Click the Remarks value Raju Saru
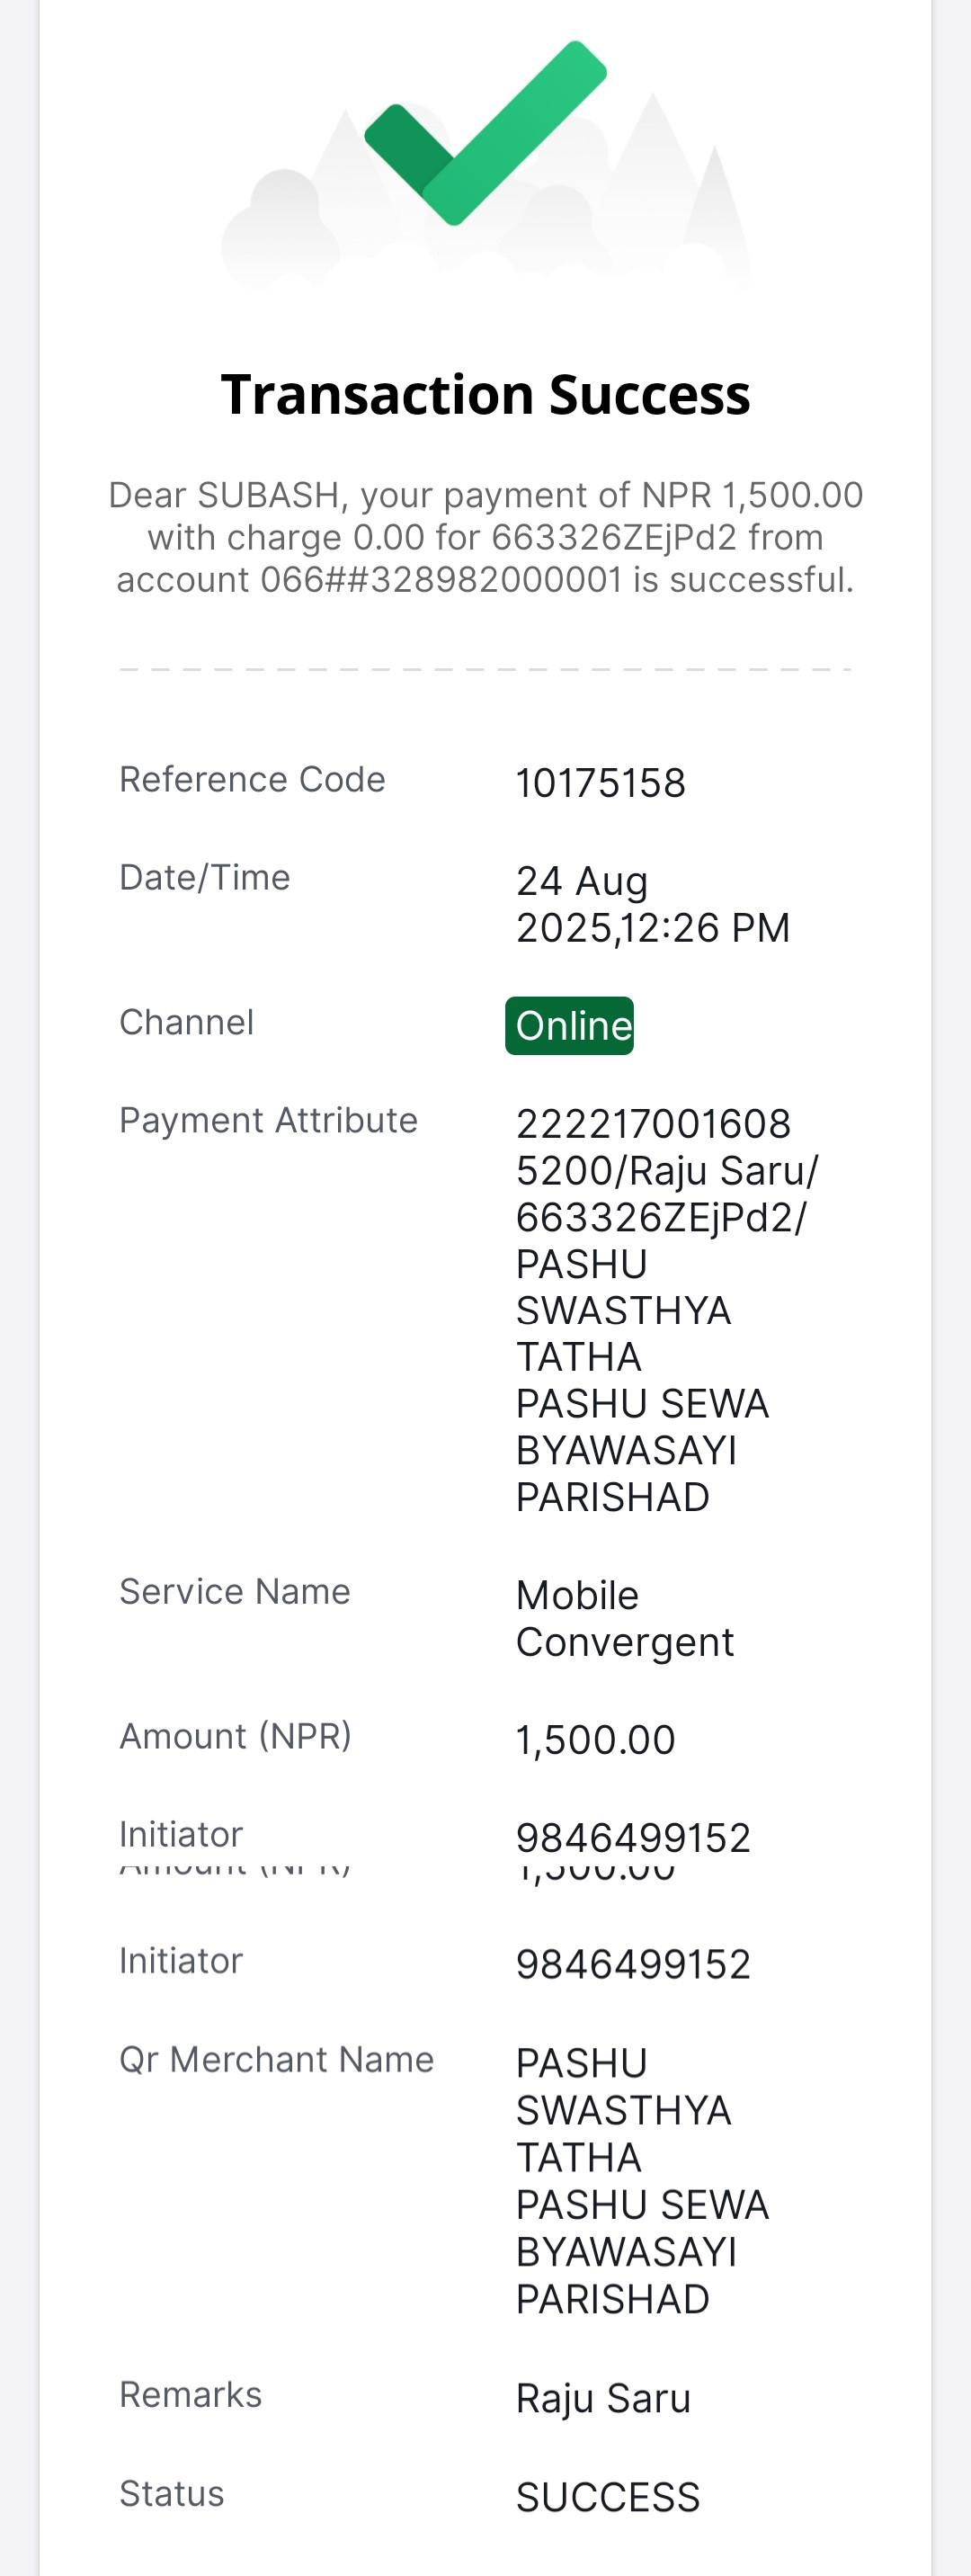The width and height of the screenshot is (971, 2576). [x=603, y=2398]
